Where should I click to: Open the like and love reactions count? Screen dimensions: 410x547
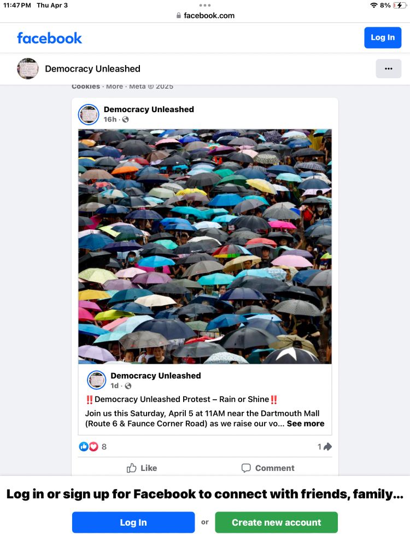point(93,446)
